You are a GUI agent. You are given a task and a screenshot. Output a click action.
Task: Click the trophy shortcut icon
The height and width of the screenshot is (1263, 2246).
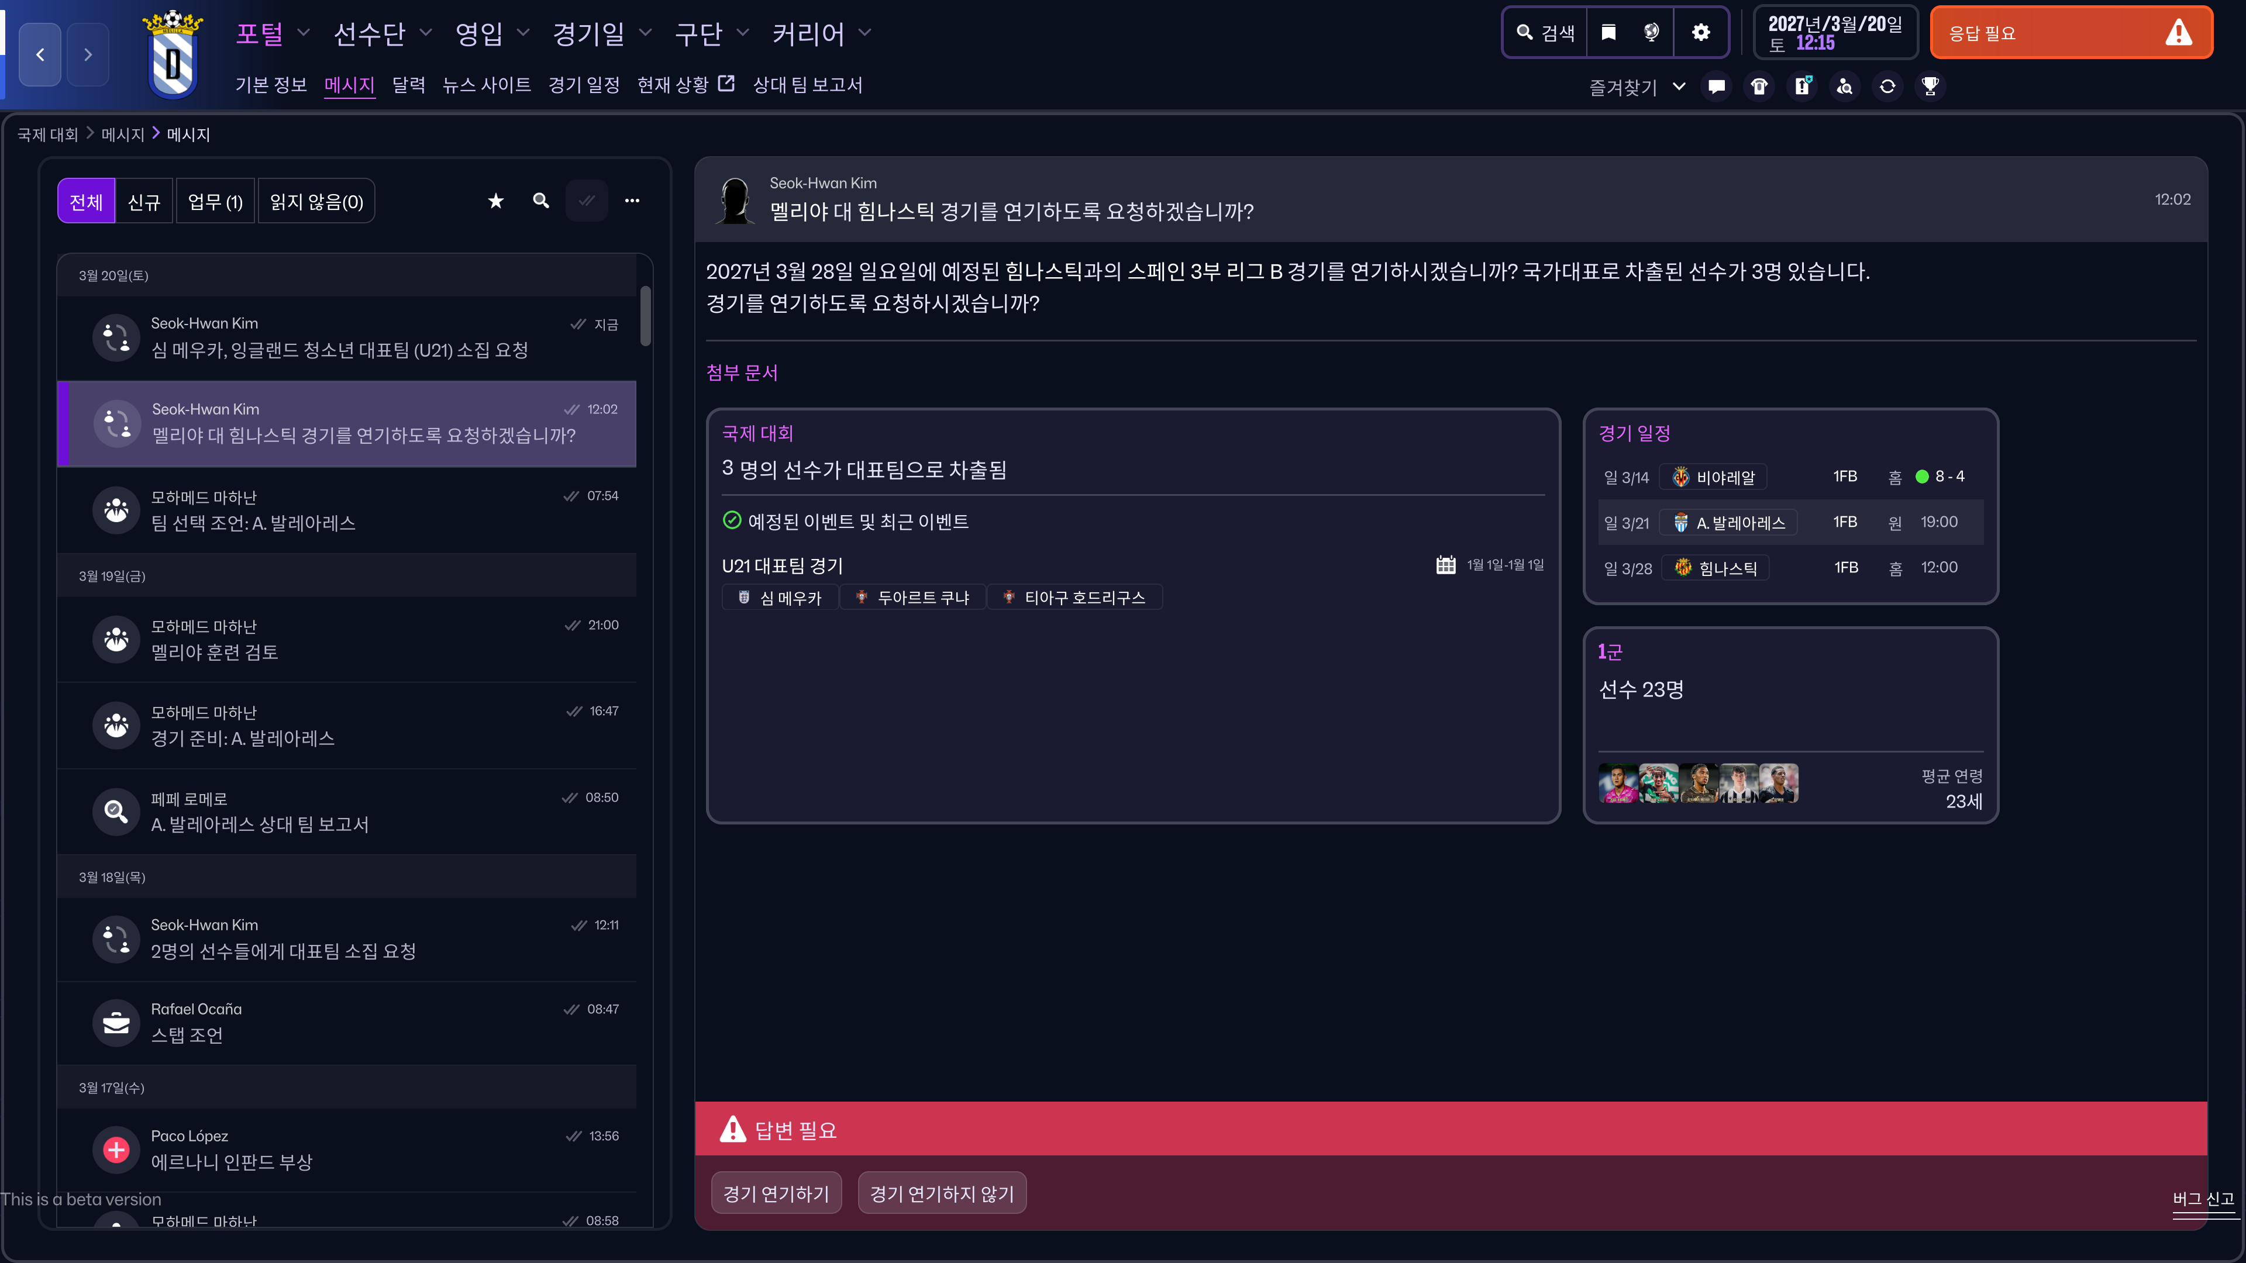pos(1930,87)
